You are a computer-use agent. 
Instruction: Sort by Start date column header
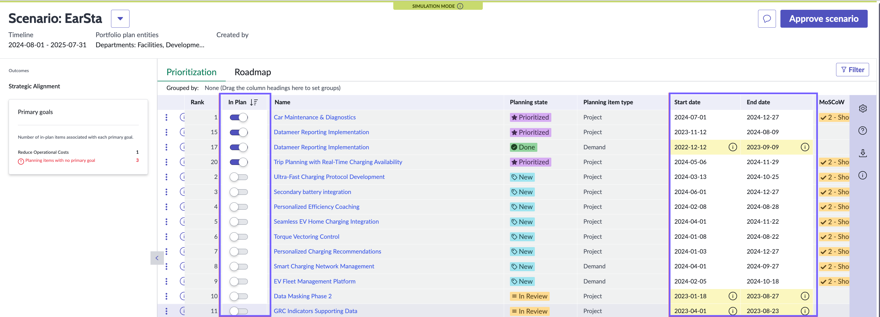[x=687, y=102]
